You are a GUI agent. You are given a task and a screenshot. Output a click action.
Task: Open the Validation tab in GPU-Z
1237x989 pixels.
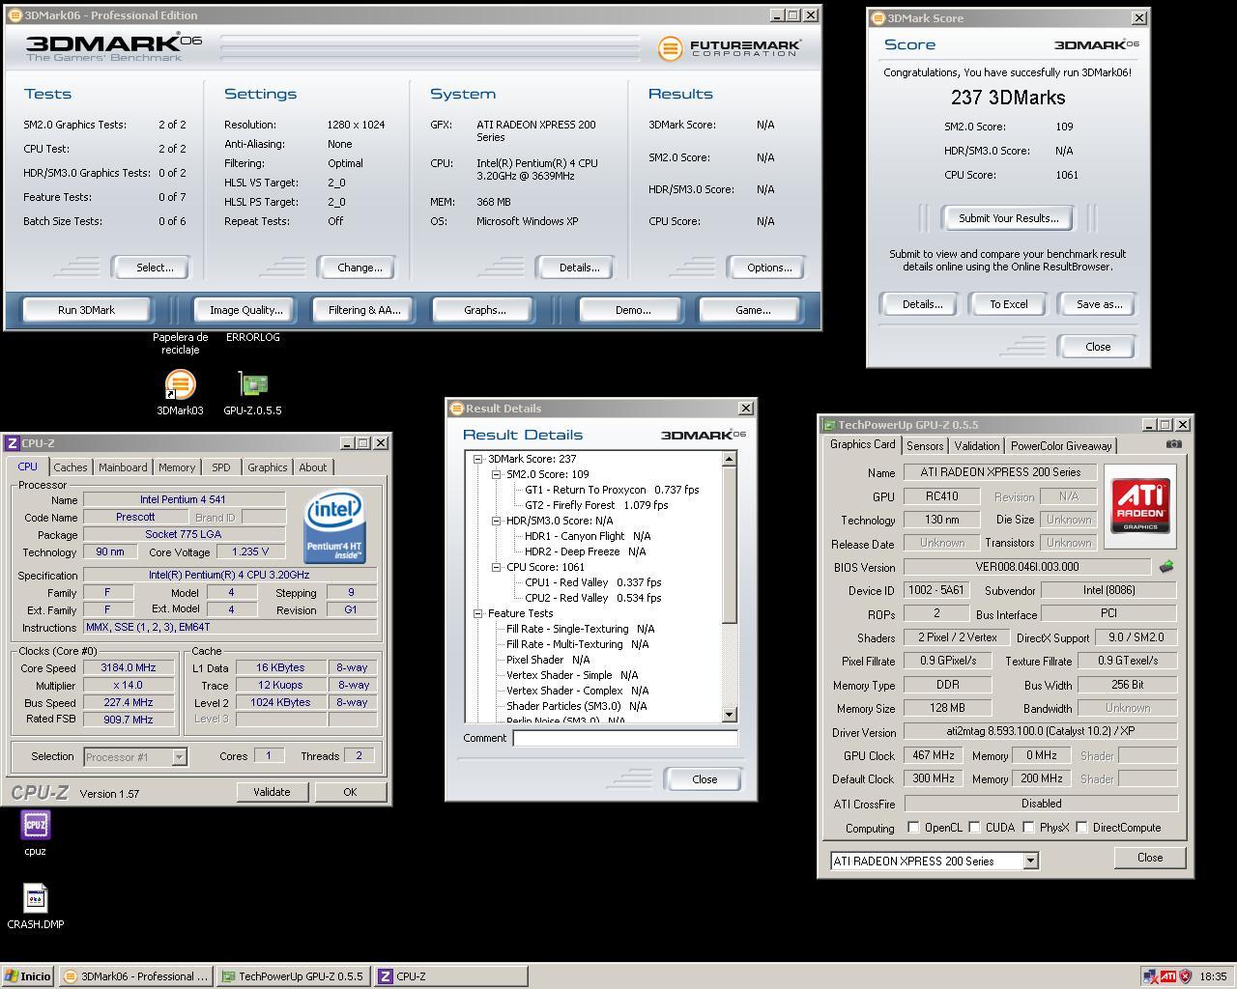pos(977,446)
